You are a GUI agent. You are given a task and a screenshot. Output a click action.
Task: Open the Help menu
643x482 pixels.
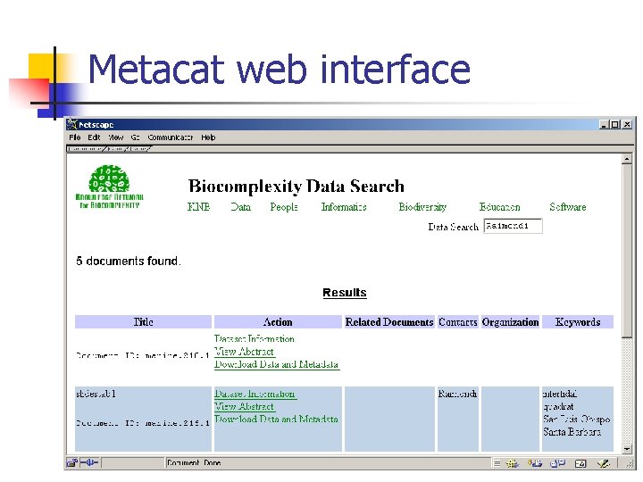[208, 137]
